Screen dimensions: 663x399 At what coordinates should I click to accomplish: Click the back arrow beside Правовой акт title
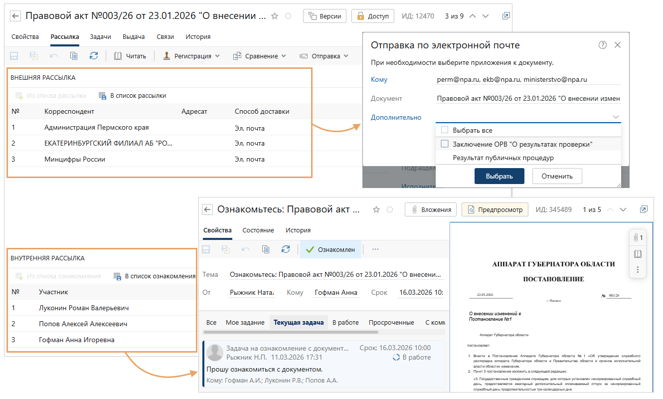click(15, 16)
